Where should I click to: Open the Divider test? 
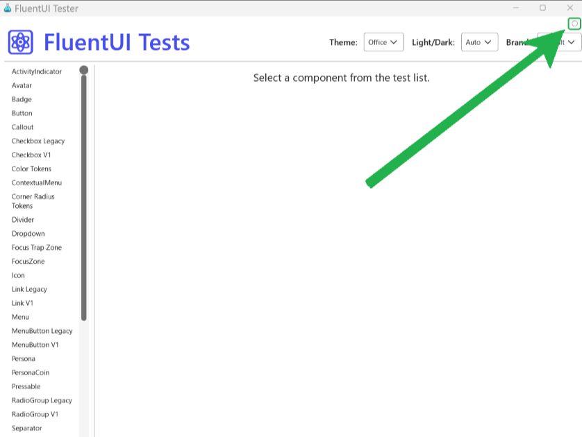tap(23, 220)
